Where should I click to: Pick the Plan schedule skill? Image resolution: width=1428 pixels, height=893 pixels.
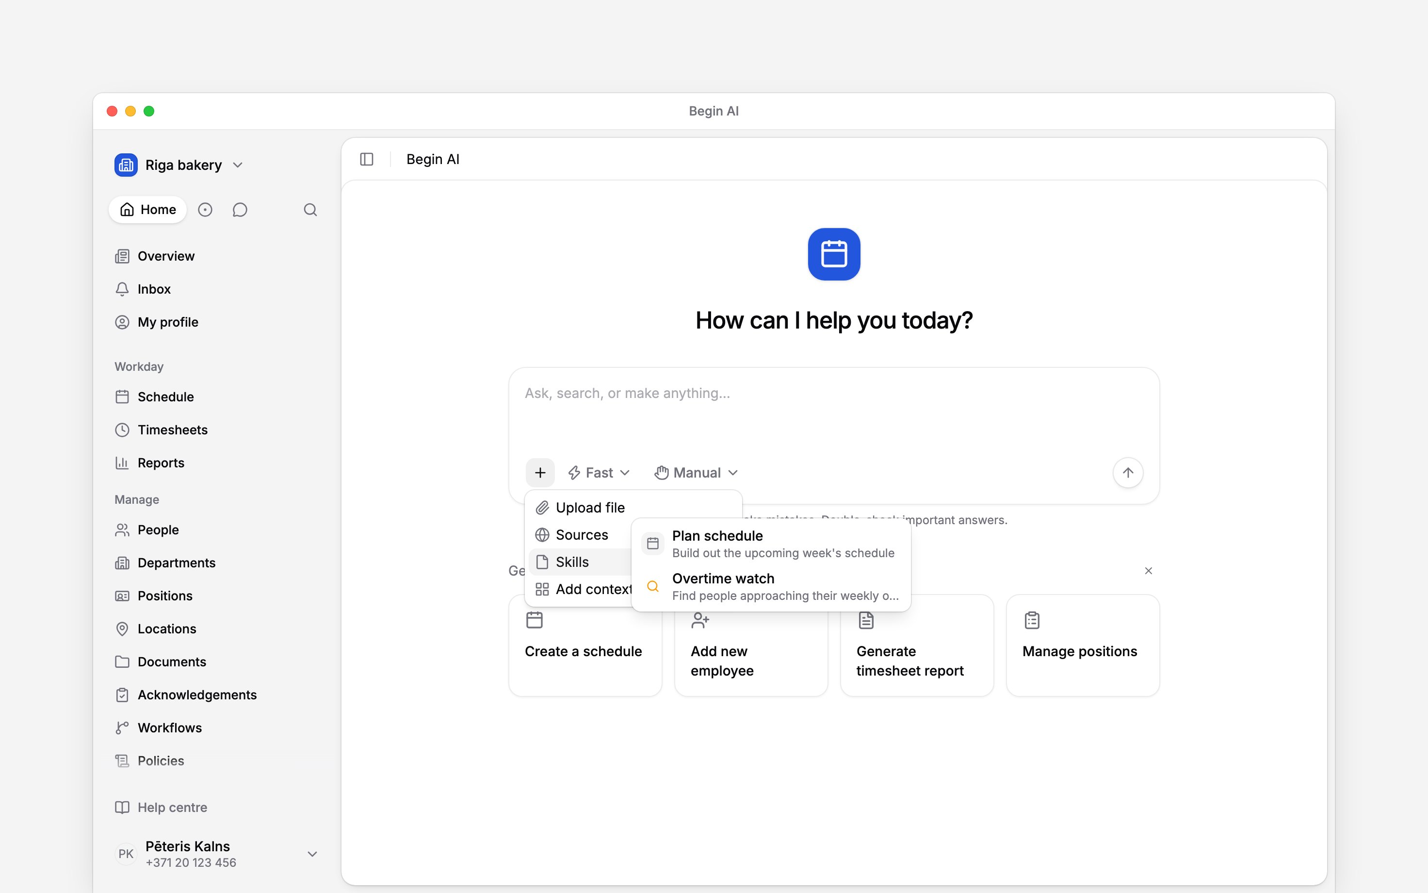771,544
